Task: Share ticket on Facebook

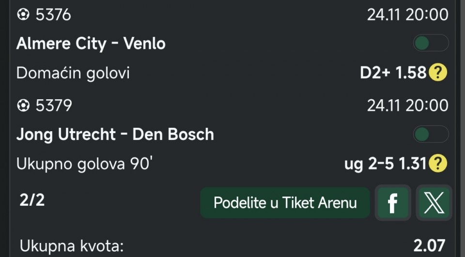Action: (392, 203)
